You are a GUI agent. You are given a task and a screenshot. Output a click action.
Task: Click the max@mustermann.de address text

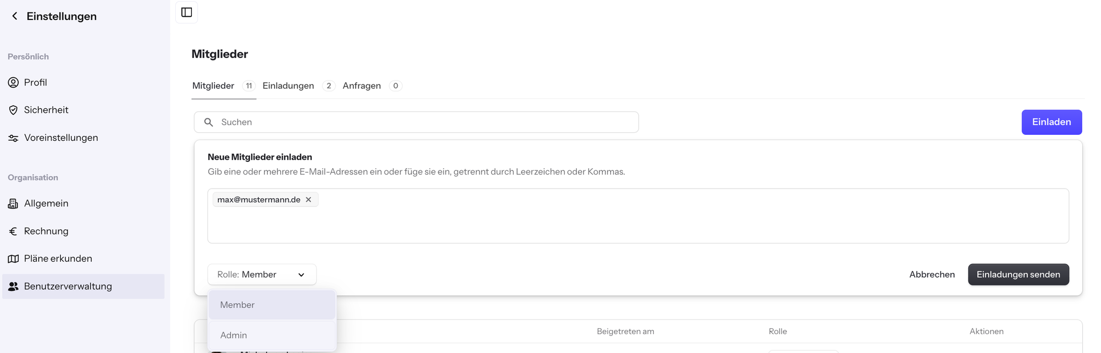(259, 199)
